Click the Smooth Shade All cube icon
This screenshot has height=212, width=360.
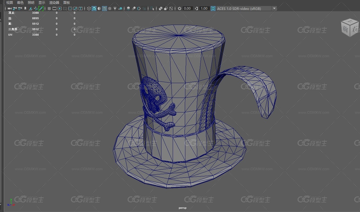[94, 9]
